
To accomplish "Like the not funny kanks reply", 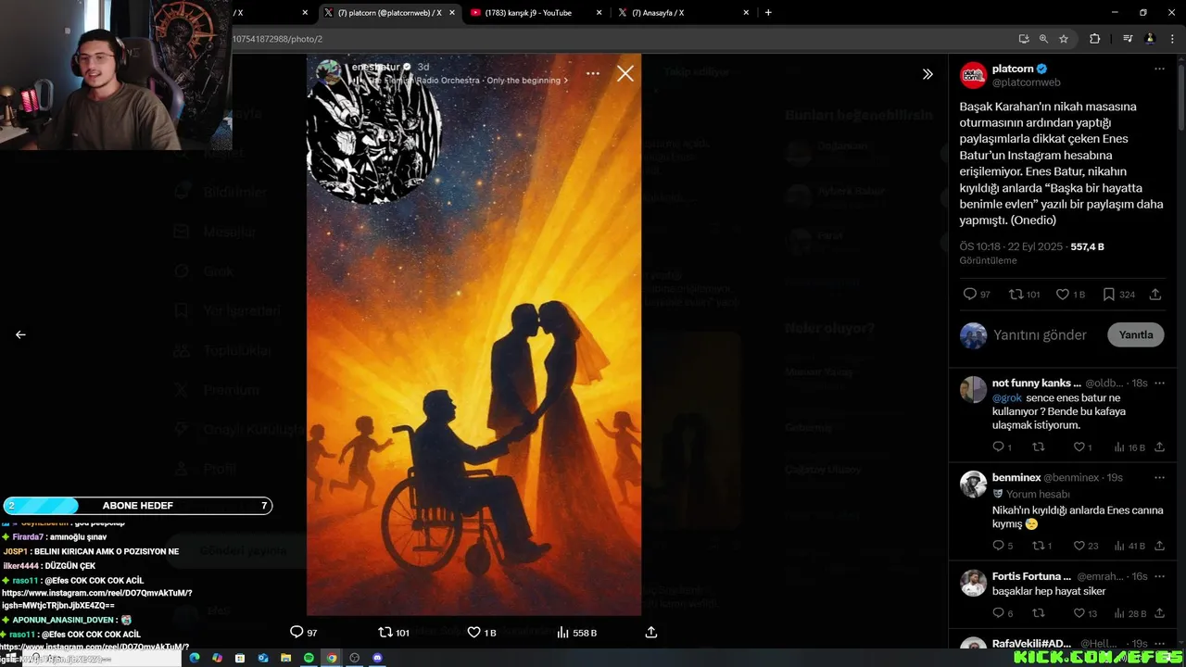I will [x=1079, y=447].
